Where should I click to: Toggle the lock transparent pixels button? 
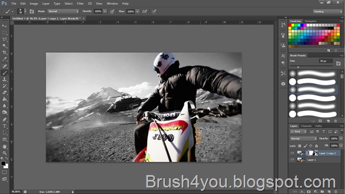coord(300,145)
